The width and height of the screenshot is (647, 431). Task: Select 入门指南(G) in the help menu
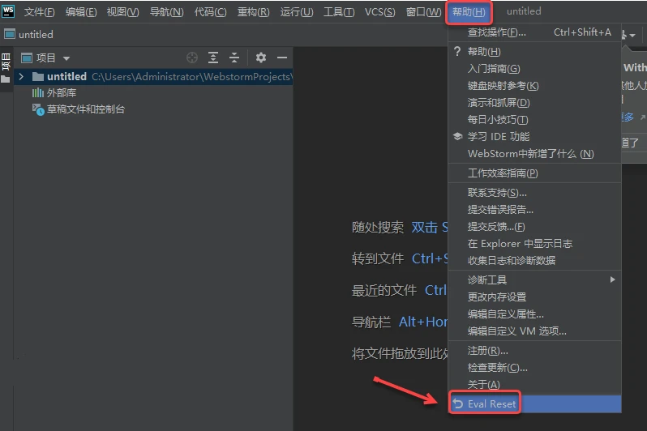(535, 69)
